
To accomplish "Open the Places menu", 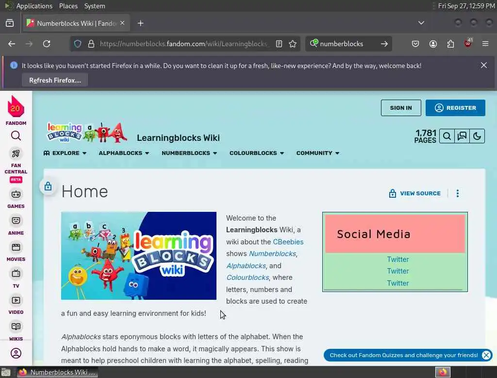I will click(x=68, y=6).
